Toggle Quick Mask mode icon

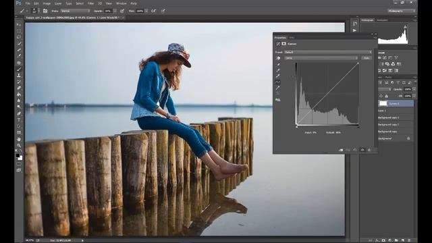coord(19,164)
